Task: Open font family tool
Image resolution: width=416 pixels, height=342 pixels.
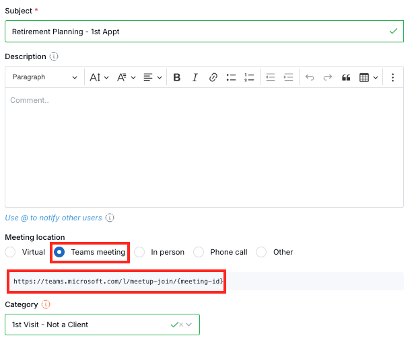Action: (122, 77)
